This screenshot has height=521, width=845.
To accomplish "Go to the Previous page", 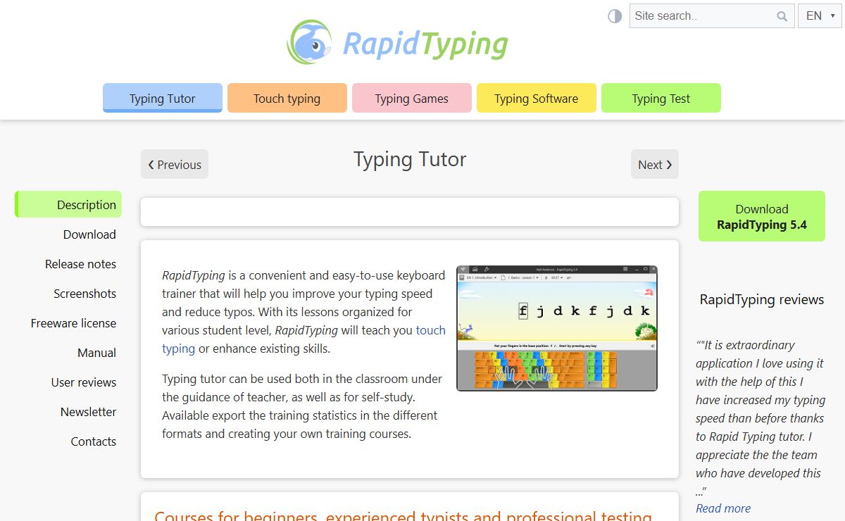I will click(x=175, y=164).
